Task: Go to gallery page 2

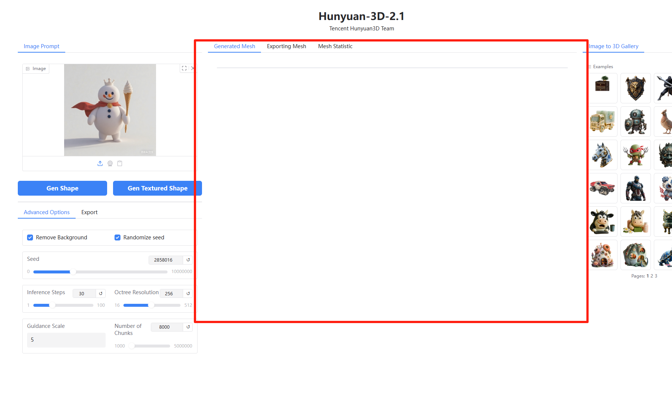Action: coord(652,276)
